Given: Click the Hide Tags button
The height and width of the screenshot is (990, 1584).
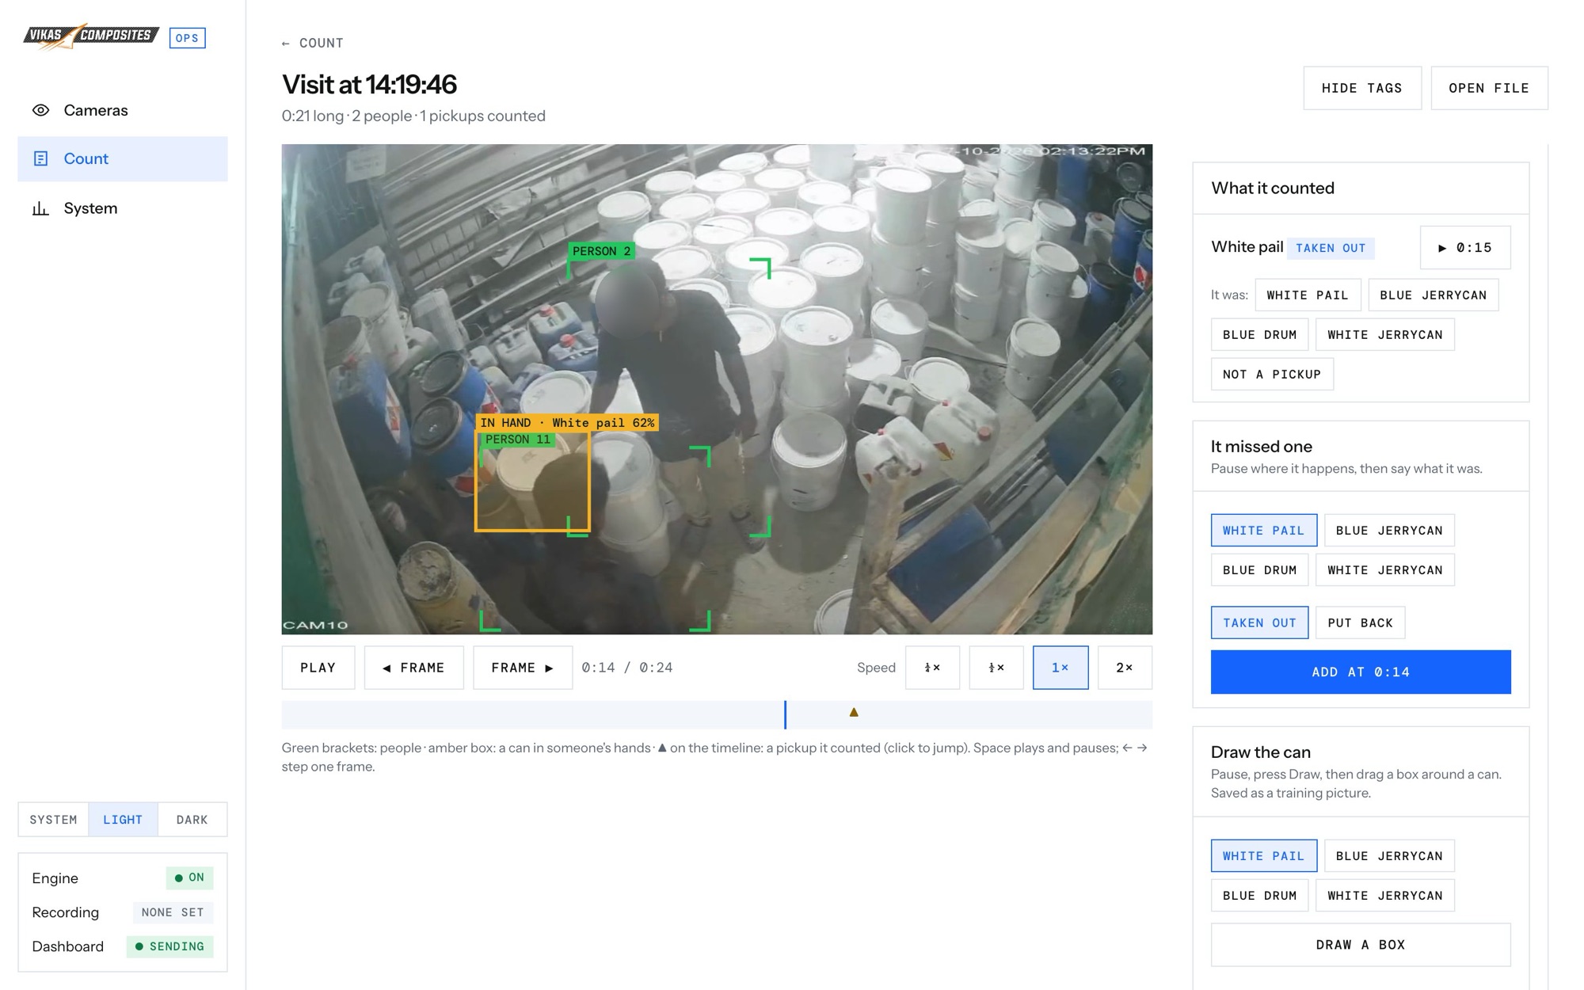Looking at the screenshot, I should point(1362,88).
